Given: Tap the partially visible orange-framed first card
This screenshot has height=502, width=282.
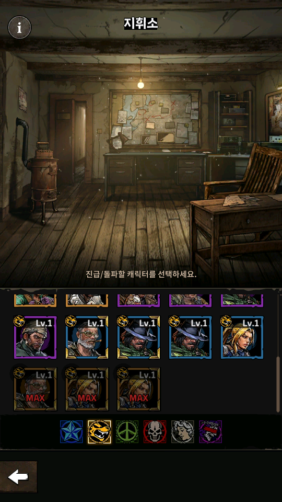Looking at the screenshot, I should pos(35,301).
